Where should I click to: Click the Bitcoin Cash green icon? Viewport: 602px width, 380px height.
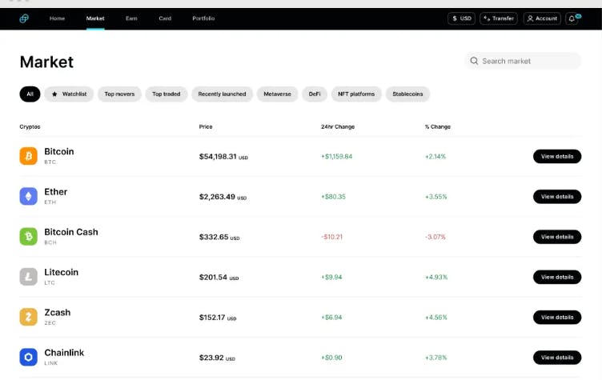(28, 237)
